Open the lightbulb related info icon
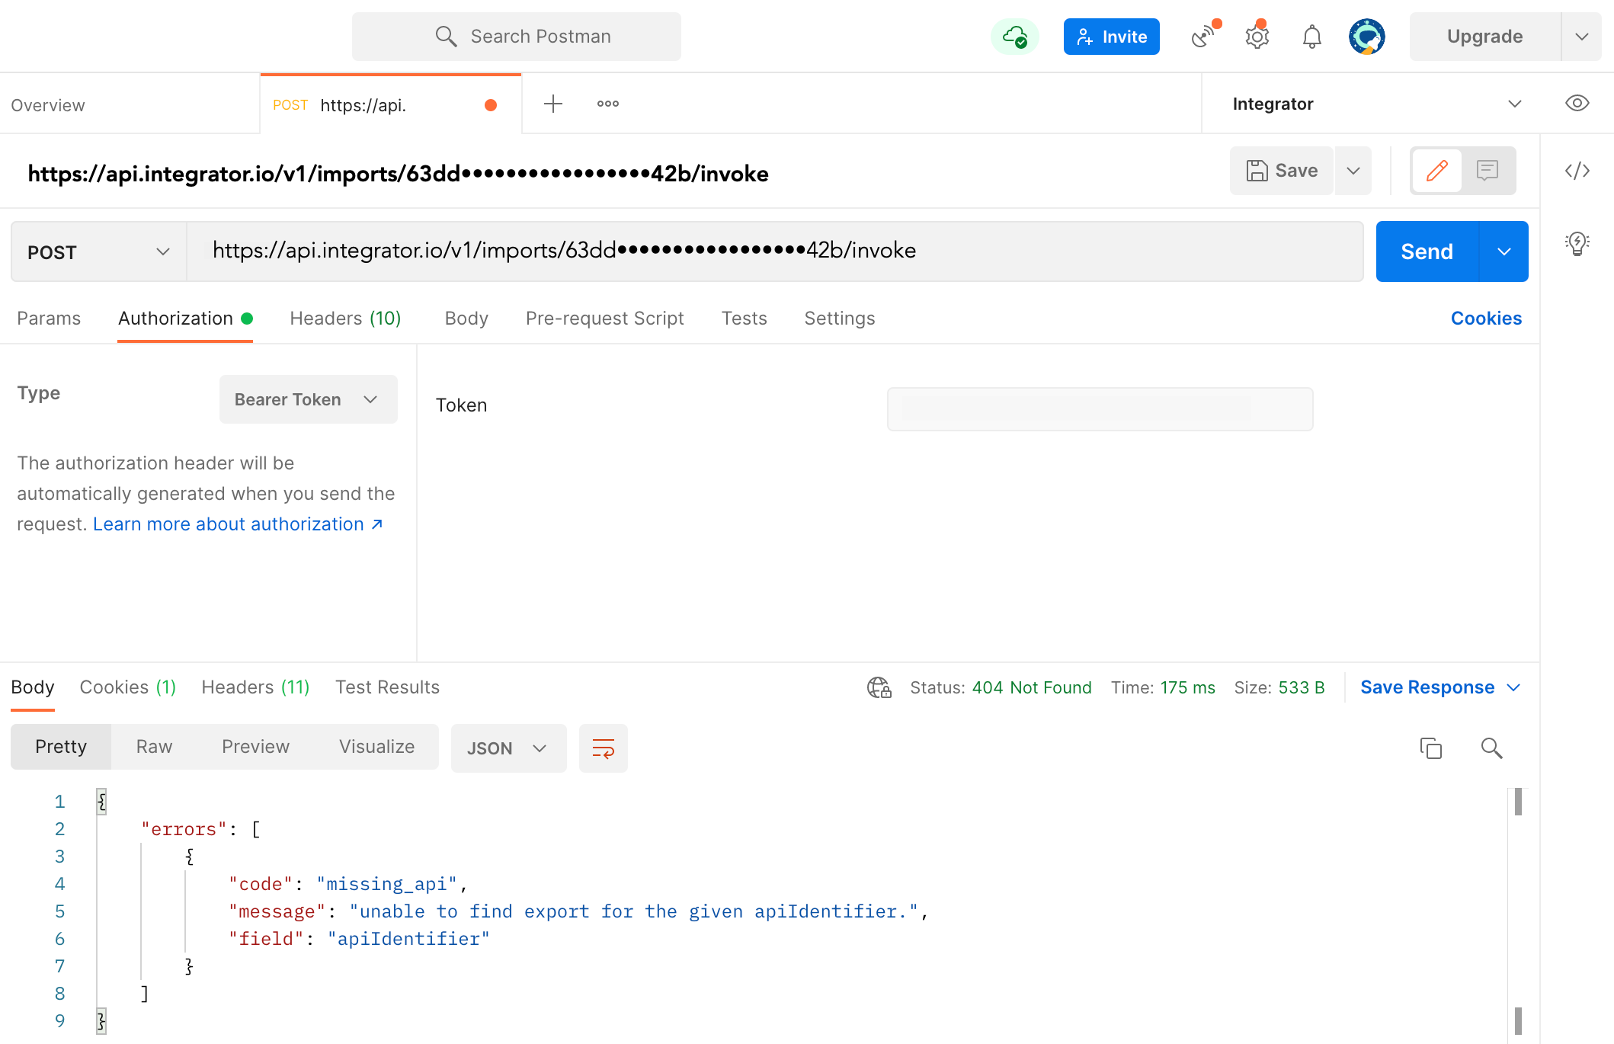The width and height of the screenshot is (1614, 1044). 1577,243
